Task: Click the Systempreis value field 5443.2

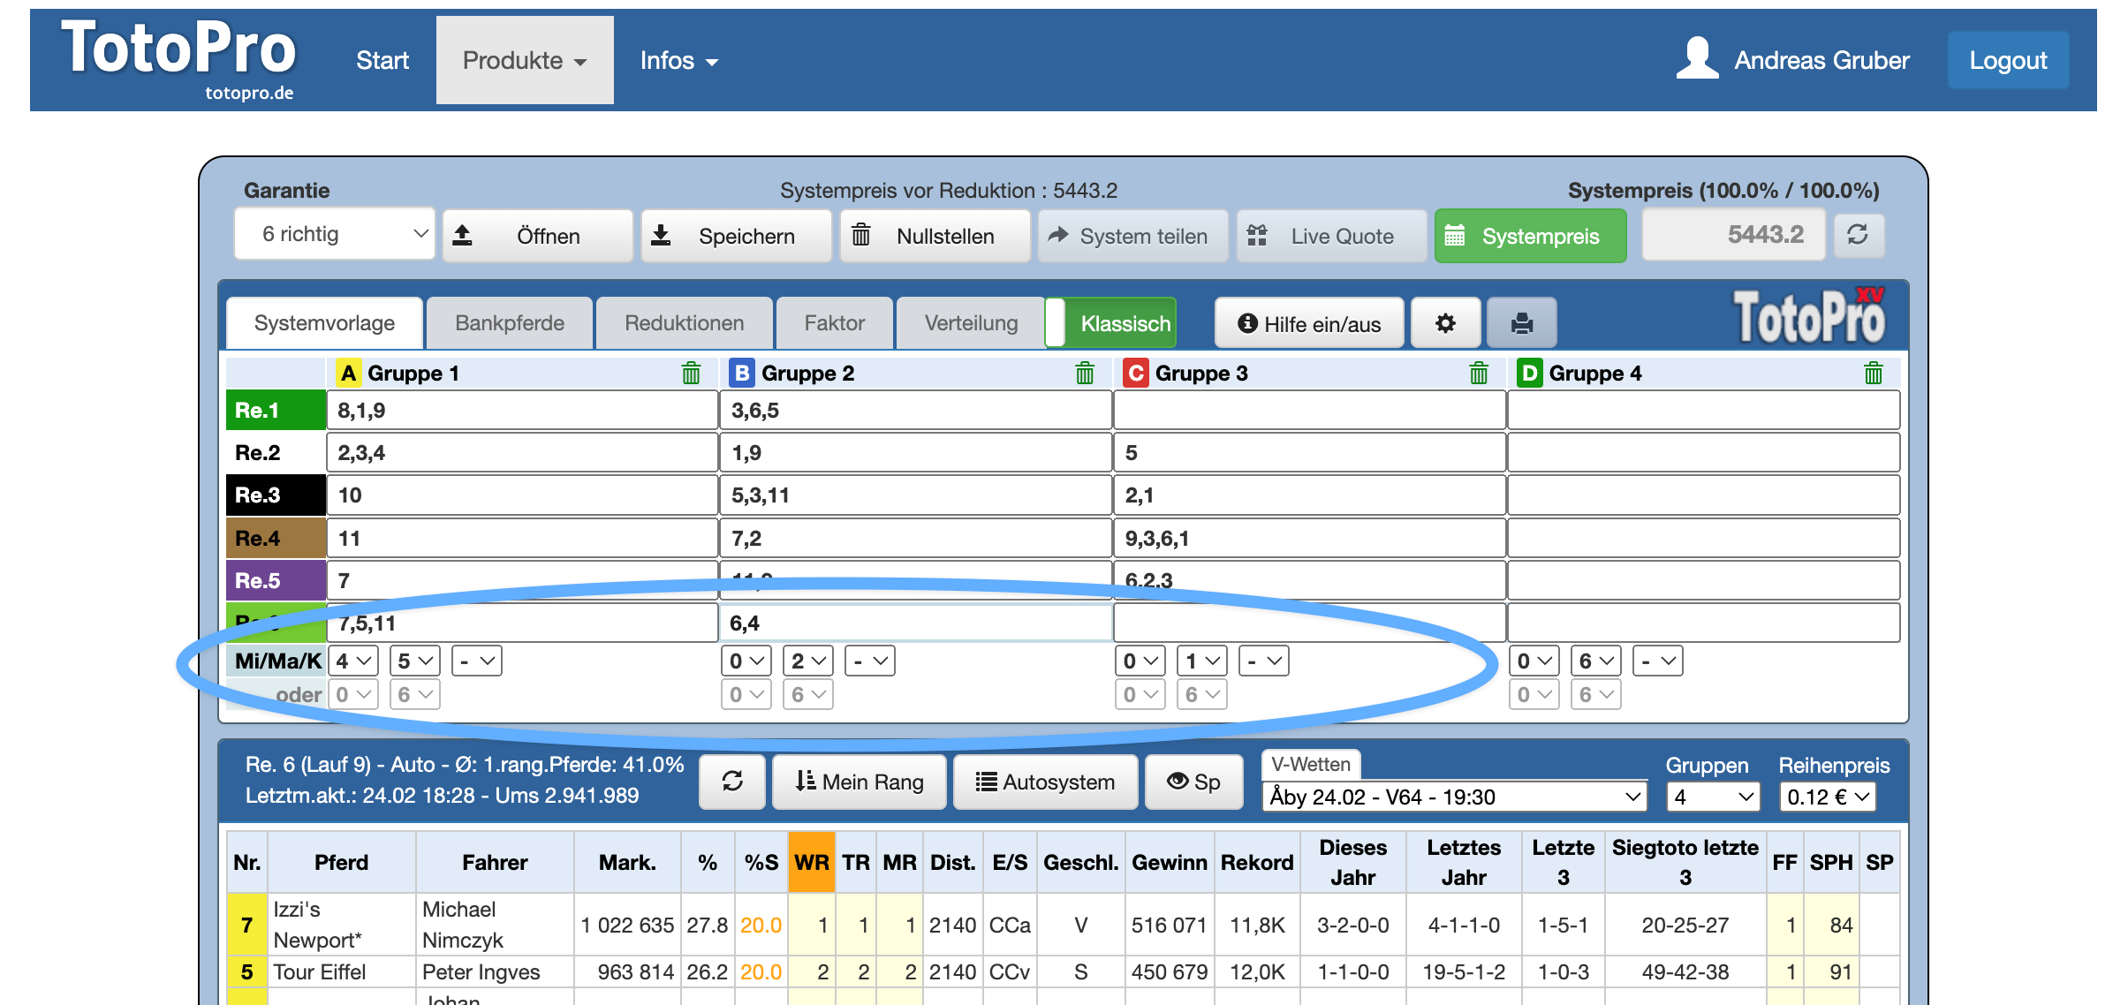Action: coord(1733,234)
